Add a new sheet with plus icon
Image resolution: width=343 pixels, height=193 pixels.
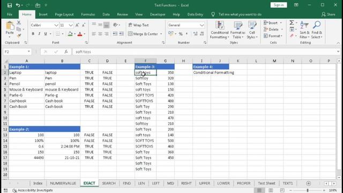[x=309, y=183]
